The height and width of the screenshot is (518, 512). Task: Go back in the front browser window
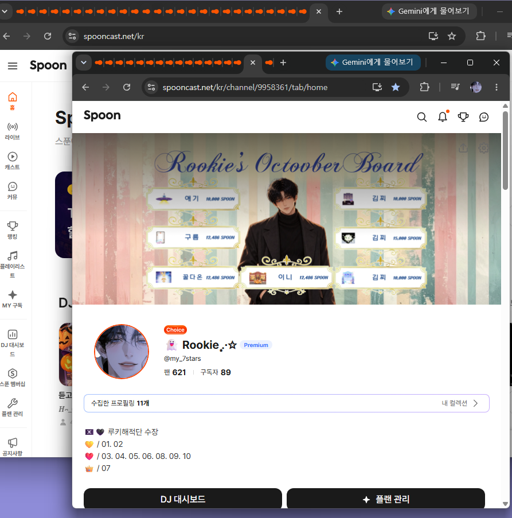click(x=85, y=87)
